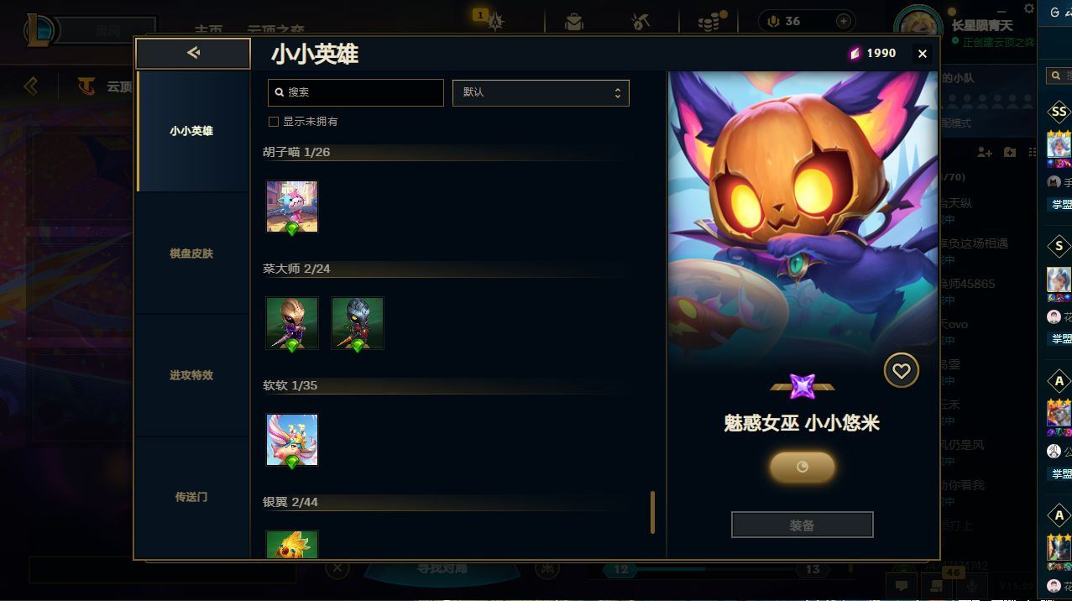This screenshot has width=1072, height=601.
Task: Select the 胡子喵 little legend thumbnail
Action: coord(292,206)
